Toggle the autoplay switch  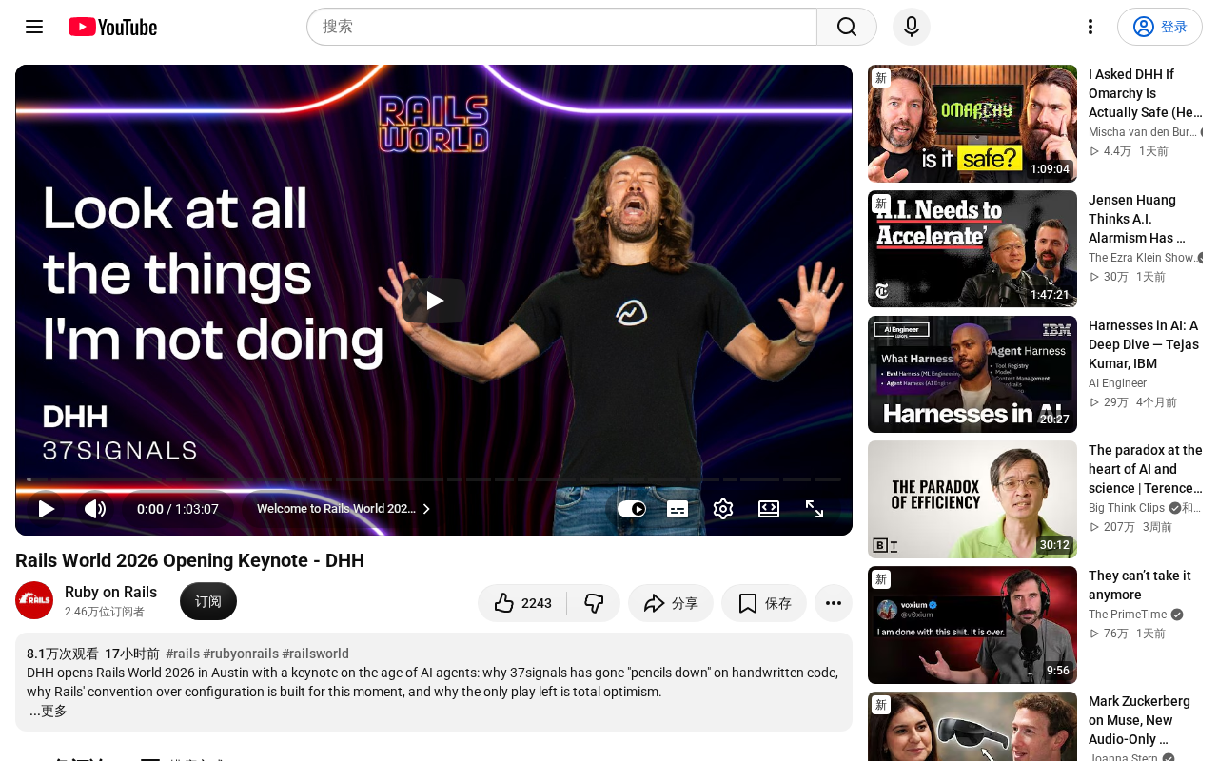point(632,509)
